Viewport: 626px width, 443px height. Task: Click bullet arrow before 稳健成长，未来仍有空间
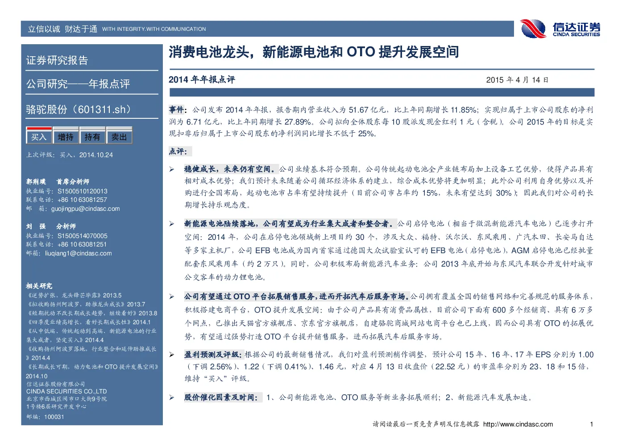coord(172,169)
